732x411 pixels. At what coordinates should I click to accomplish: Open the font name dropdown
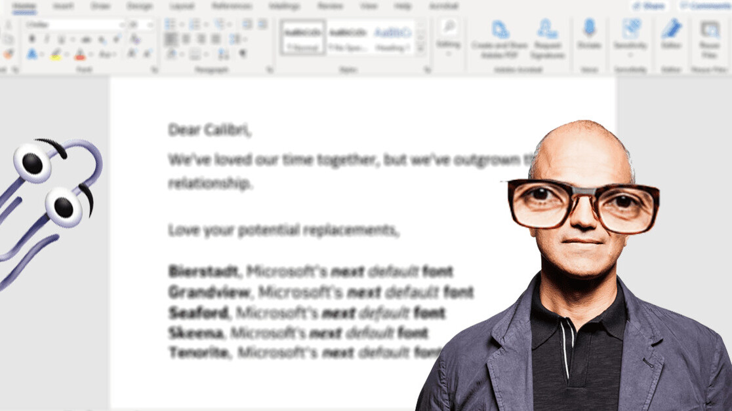click(121, 24)
